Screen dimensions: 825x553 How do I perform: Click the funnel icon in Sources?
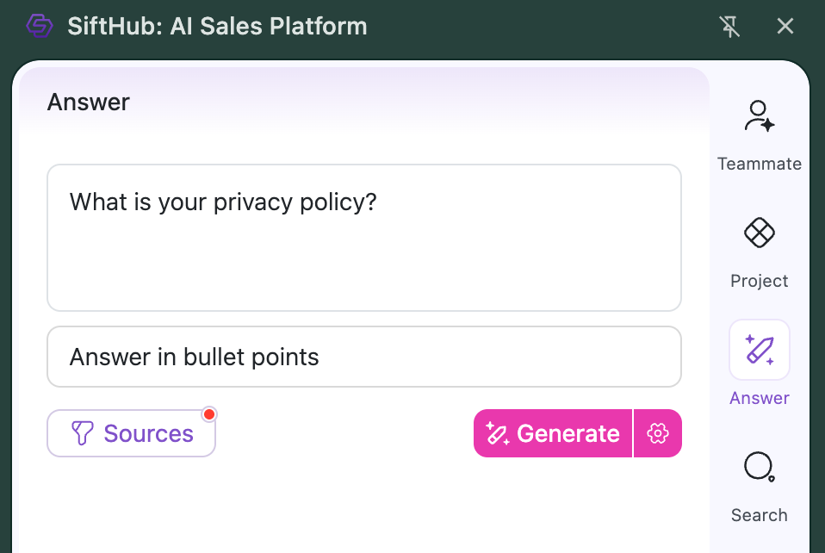pyautogui.click(x=82, y=433)
